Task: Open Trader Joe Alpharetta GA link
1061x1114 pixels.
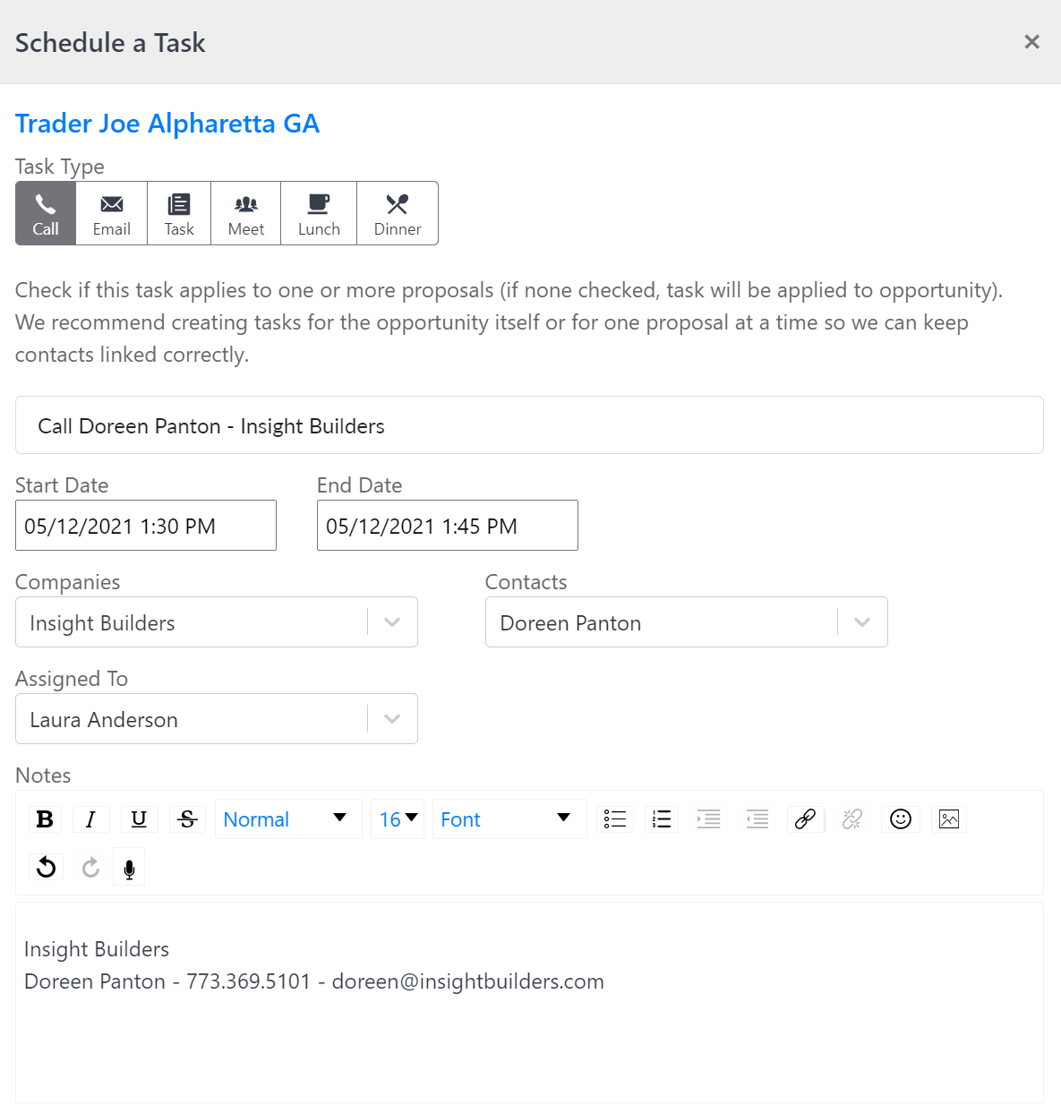Action: click(167, 124)
